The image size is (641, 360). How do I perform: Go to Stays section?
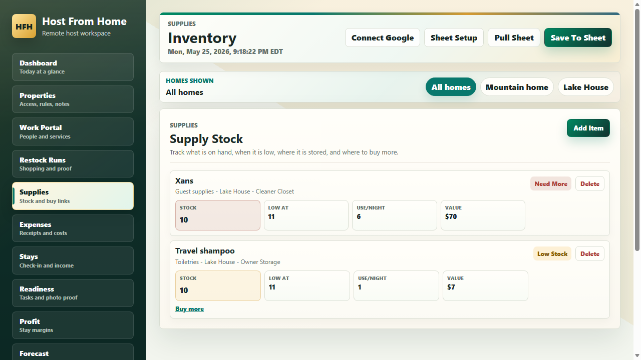73,260
